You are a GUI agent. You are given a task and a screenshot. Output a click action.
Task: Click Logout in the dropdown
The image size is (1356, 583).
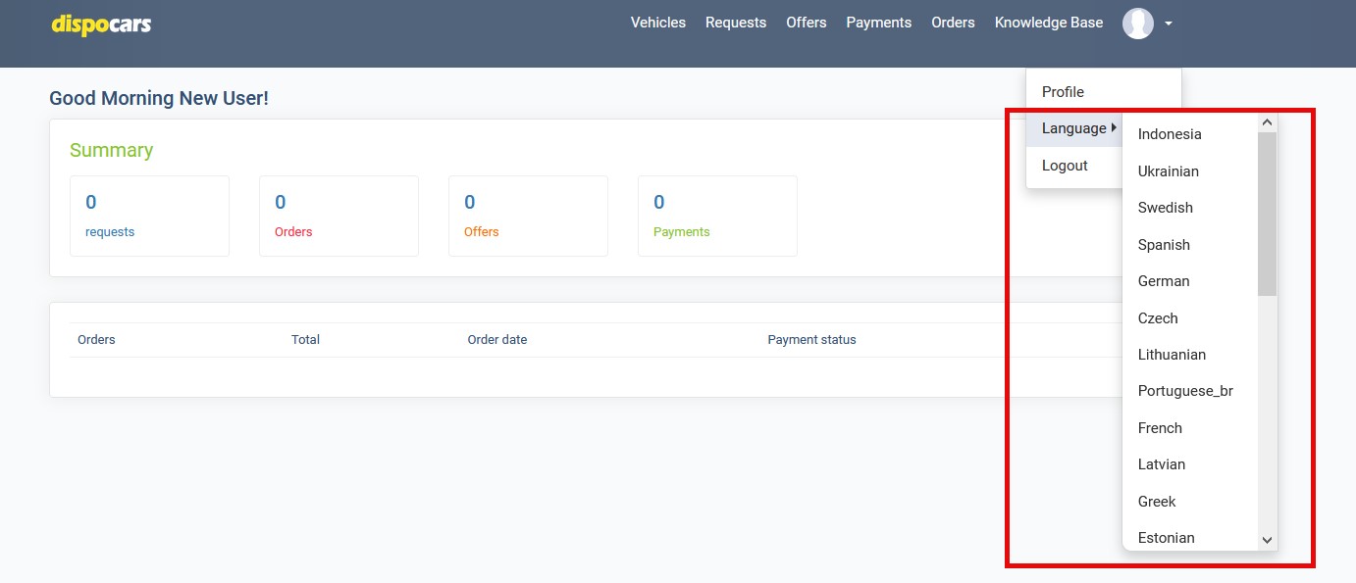click(x=1065, y=166)
